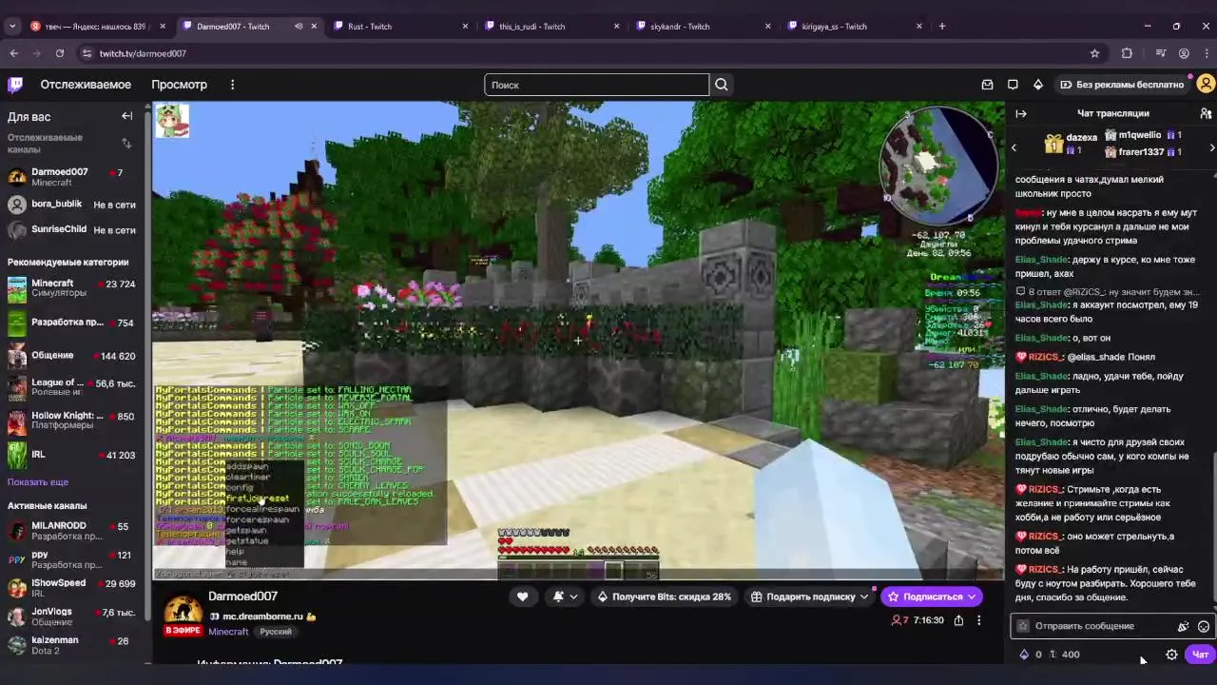Reload the page in the browser
Viewport: 1217px width, 685px height.
pyautogui.click(x=59, y=53)
